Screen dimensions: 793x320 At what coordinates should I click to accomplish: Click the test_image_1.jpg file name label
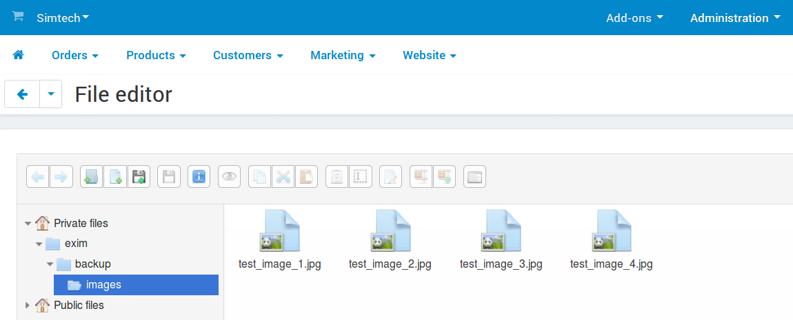pos(280,264)
